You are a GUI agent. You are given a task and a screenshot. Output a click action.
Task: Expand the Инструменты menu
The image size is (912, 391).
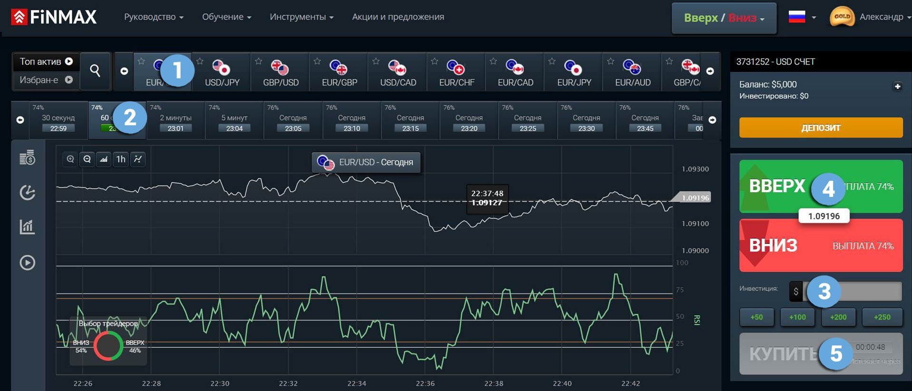pos(301,17)
